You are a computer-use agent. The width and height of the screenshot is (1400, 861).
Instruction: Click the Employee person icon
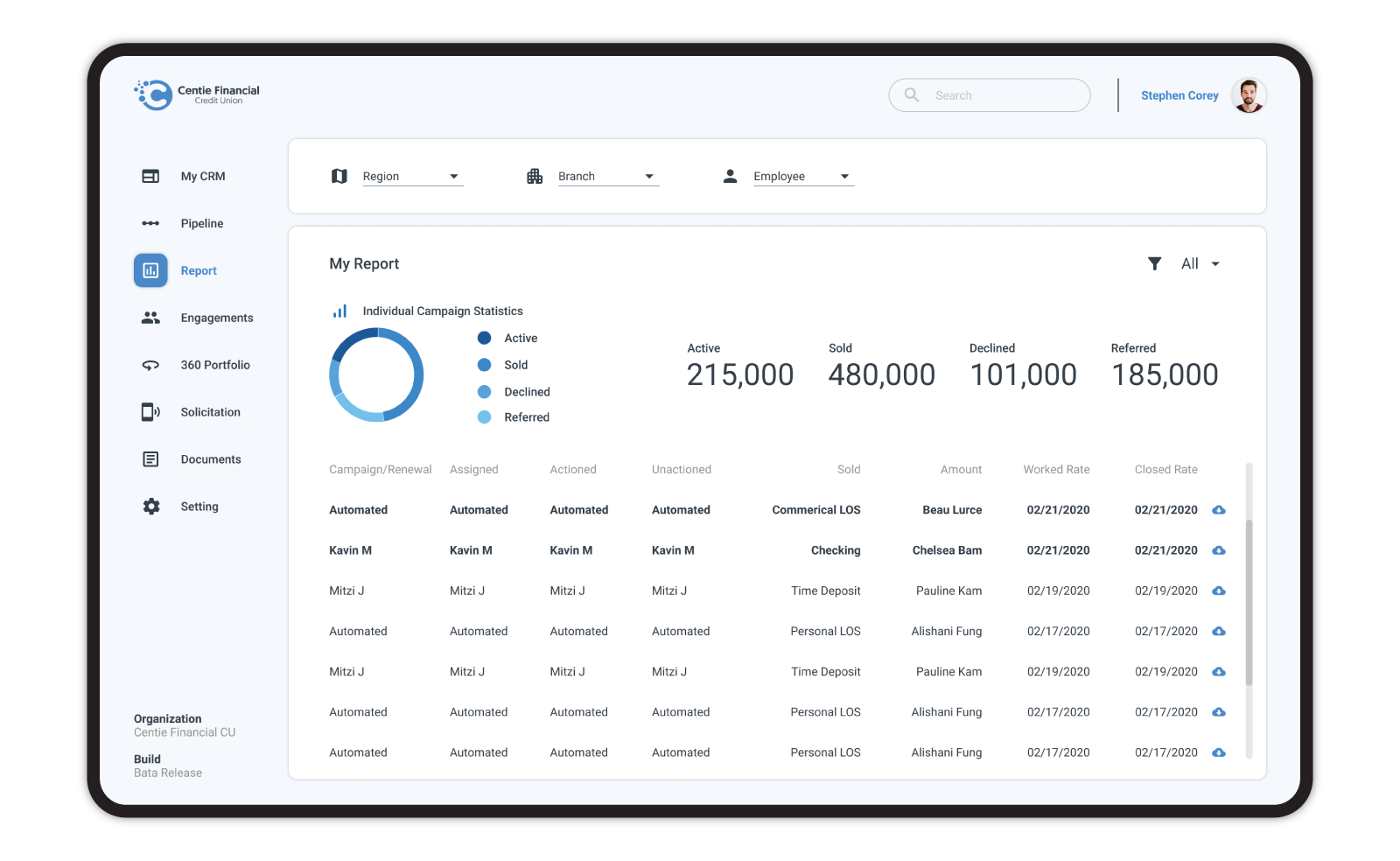[730, 176]
